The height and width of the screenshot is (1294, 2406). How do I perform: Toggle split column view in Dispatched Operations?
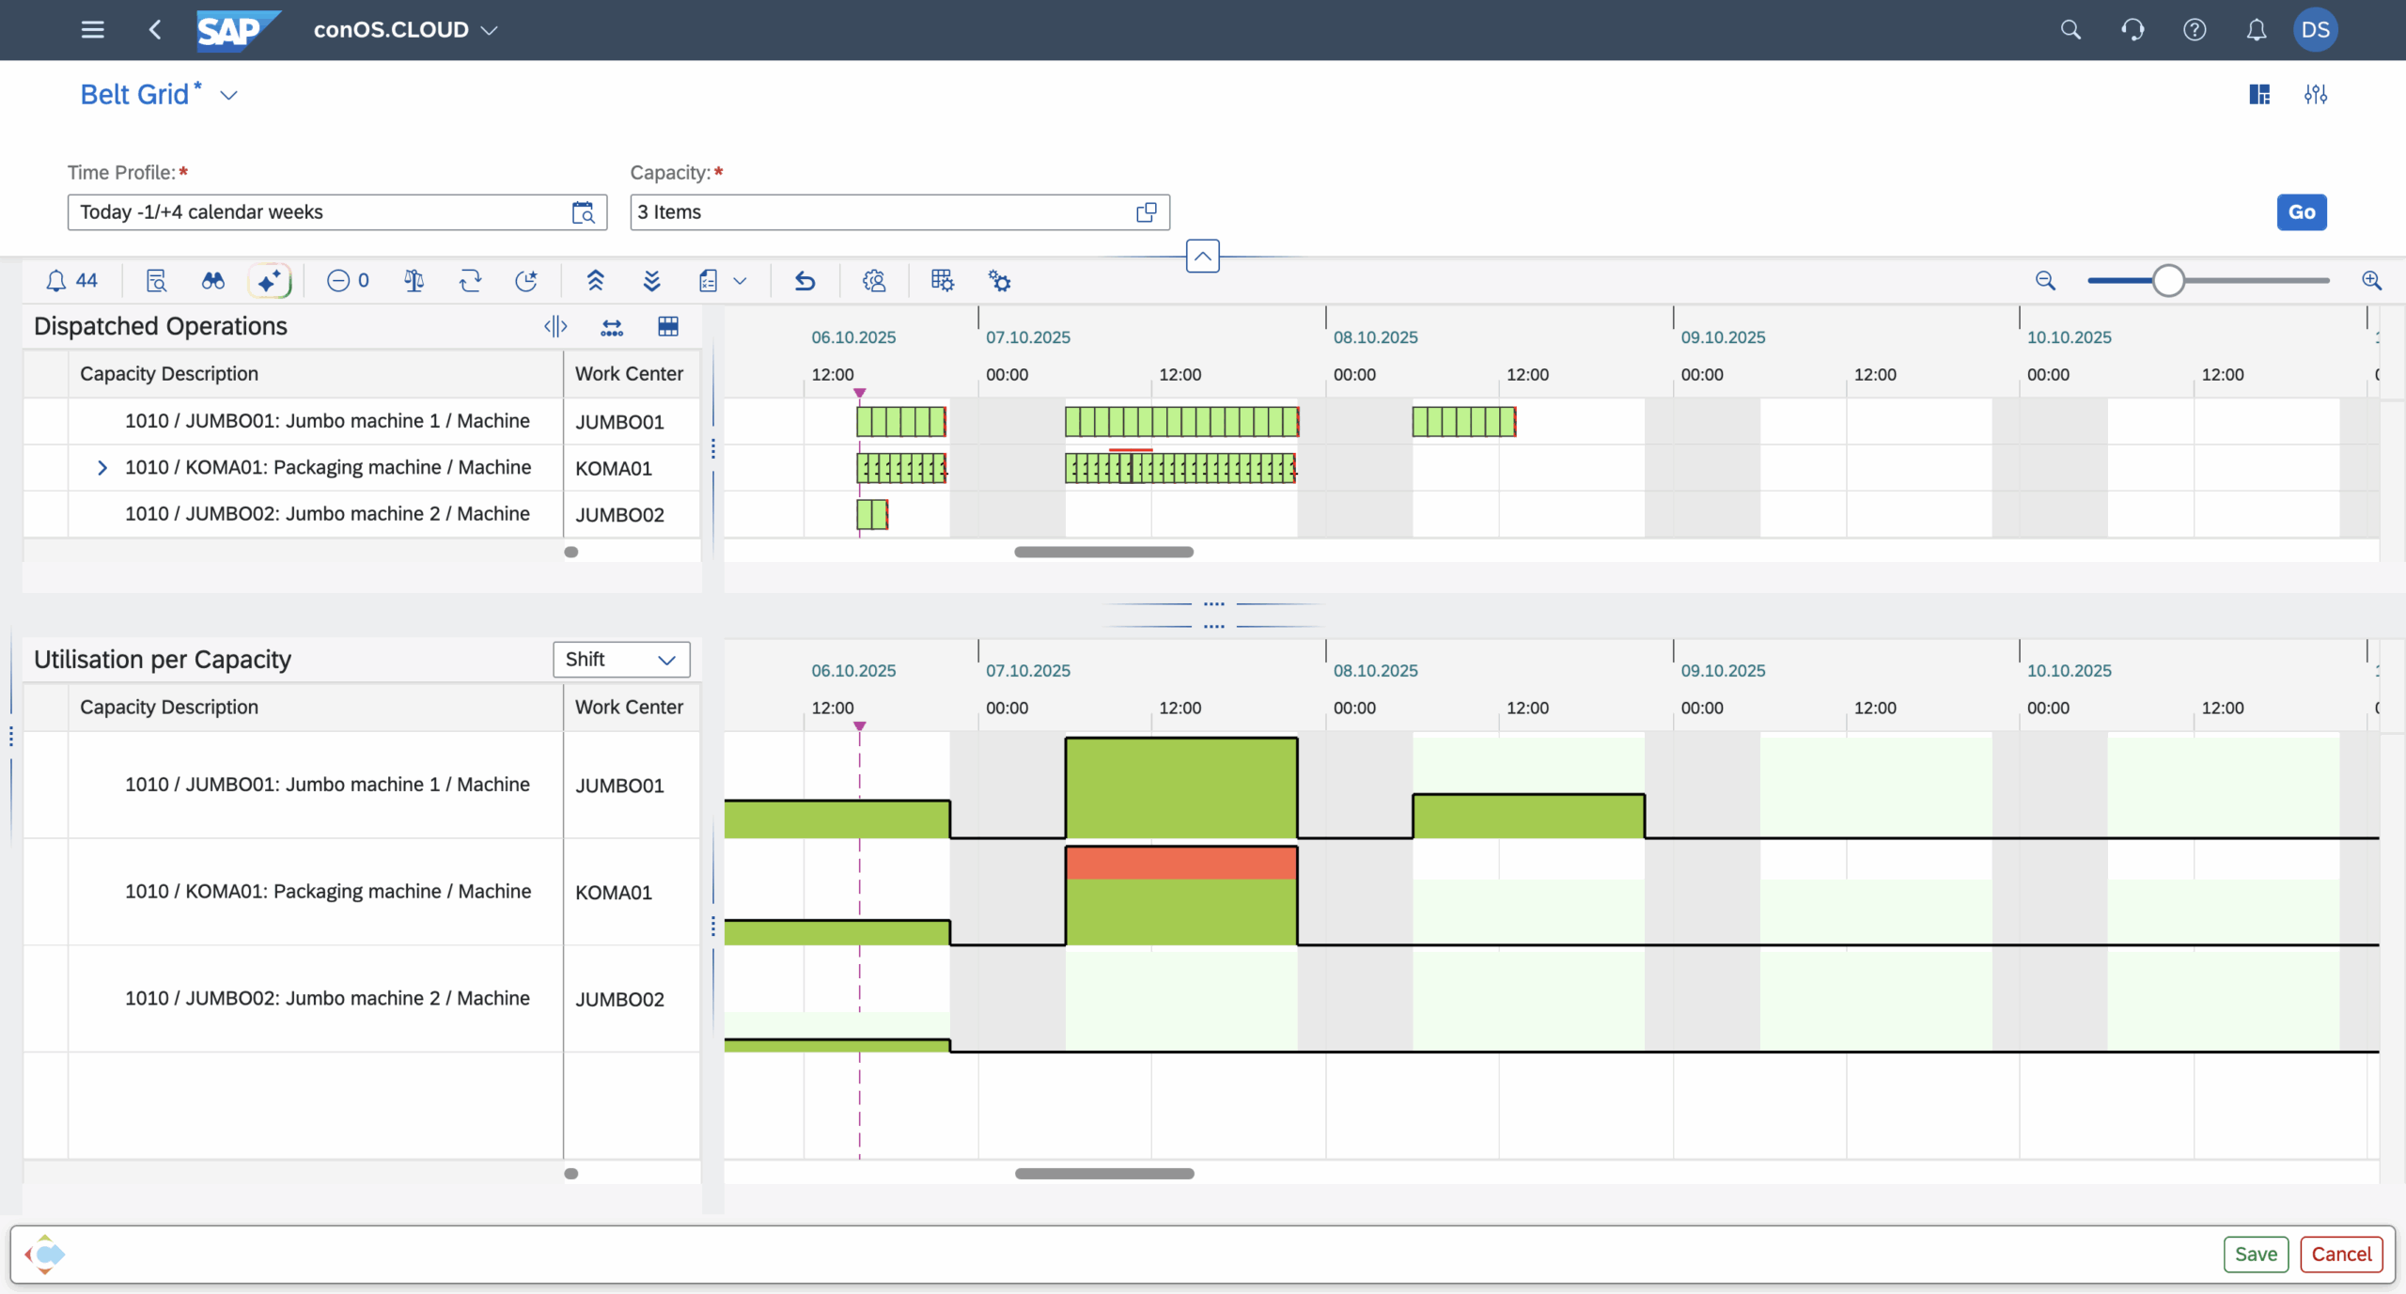pos(555,327)
